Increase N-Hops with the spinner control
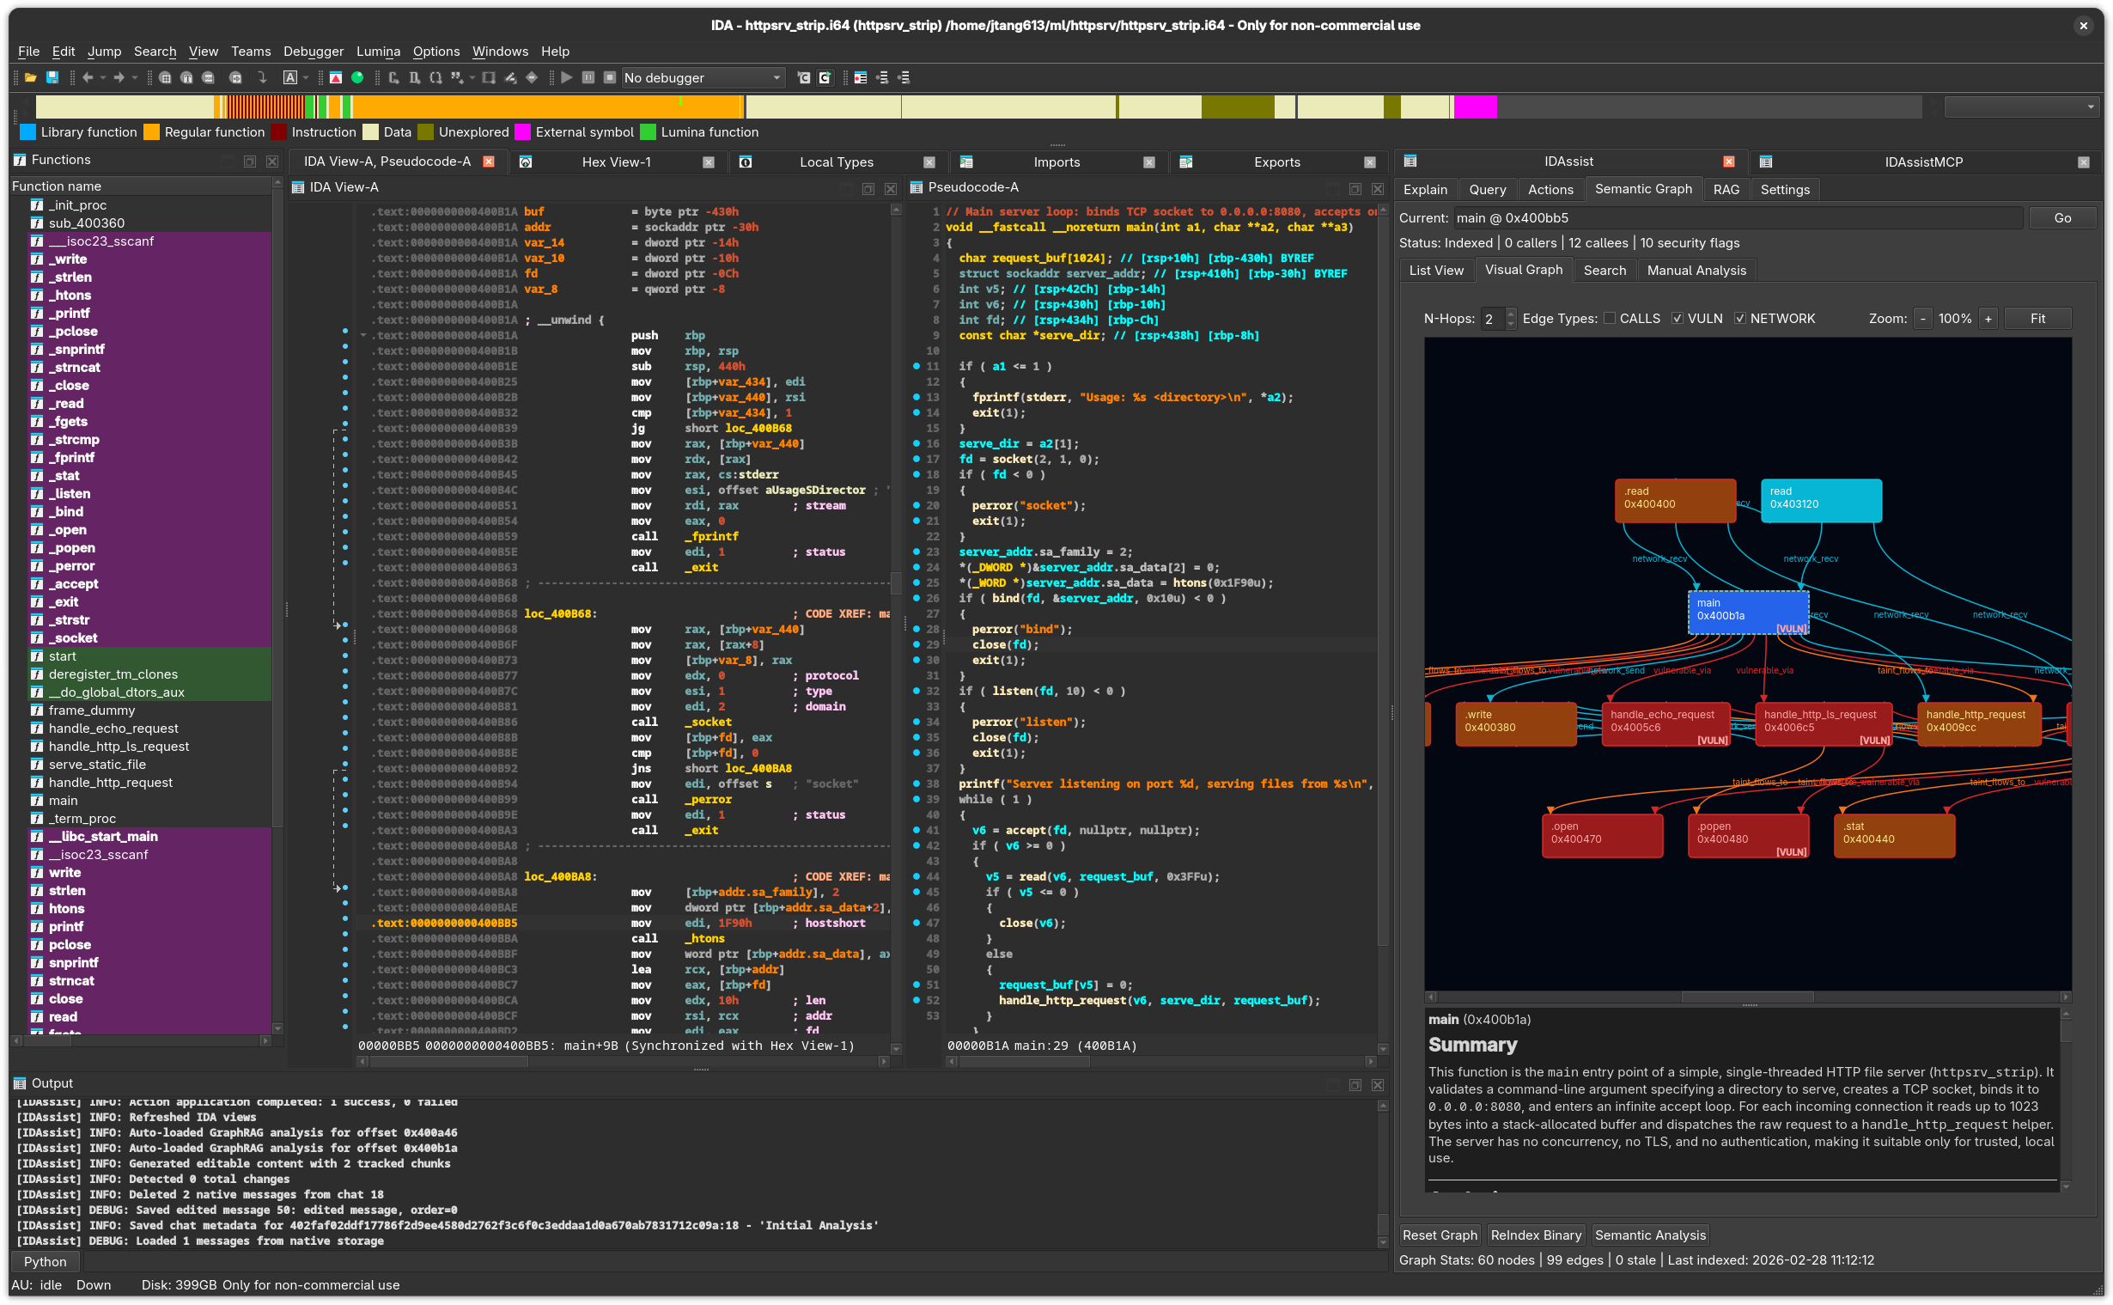Screen dimensions: 2113x1305 click(x=1512, y=314)
